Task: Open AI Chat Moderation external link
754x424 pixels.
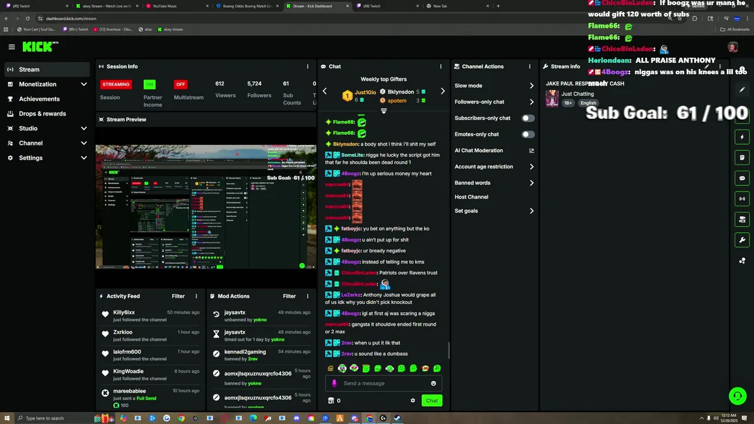Action: pos(531,150)
